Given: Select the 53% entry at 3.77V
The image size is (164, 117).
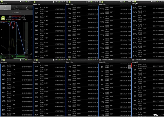Looking at the screenshot, I should point(148,8).
